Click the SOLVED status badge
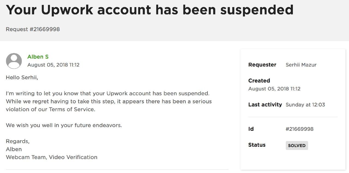This screenshot has width=349, height=173. pyautogui.click(x=297, y=145)
